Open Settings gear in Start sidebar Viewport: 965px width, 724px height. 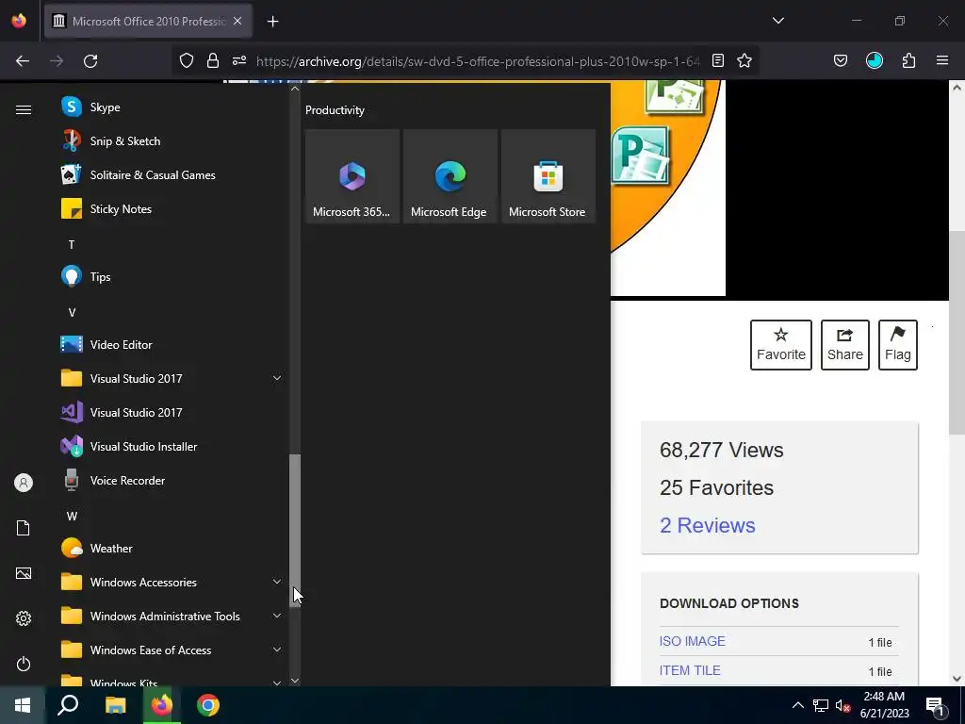click(24, 618)
